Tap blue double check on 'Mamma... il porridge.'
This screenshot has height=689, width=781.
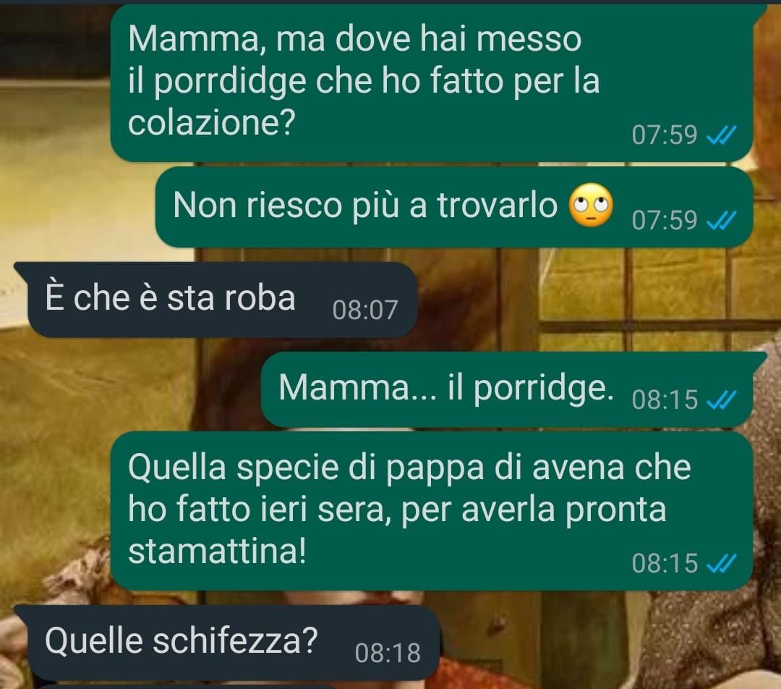[721, 400]
